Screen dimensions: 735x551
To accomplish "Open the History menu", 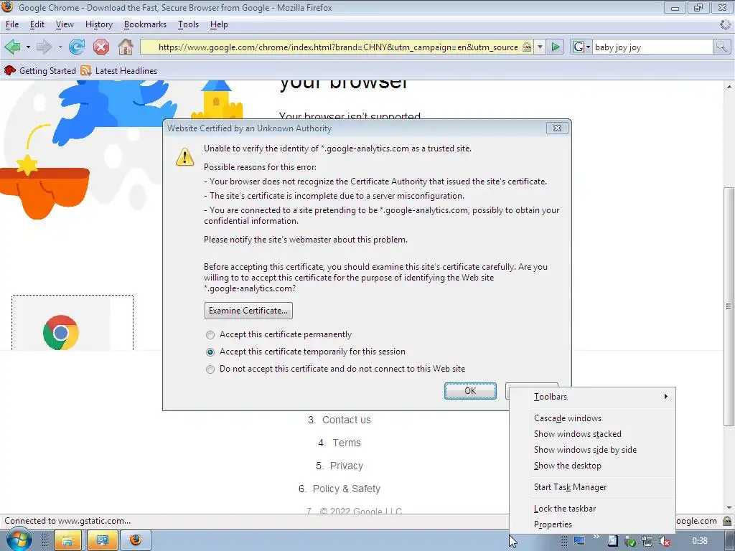I will [x=99, y=24].
